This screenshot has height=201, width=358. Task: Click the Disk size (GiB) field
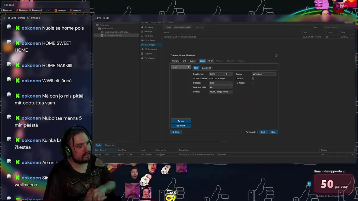pyautogui.click(x=221, y=87)
